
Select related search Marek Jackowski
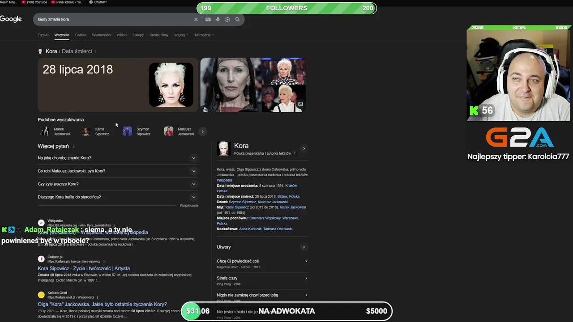pyautogui.click(x=56, y=131)
